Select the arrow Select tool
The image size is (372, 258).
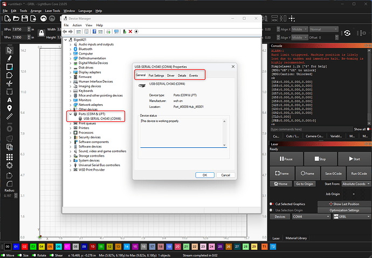tap(9, 50)
